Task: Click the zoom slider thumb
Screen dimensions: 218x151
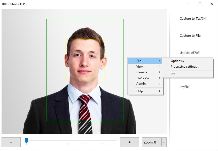Action: tap(26, 141)
